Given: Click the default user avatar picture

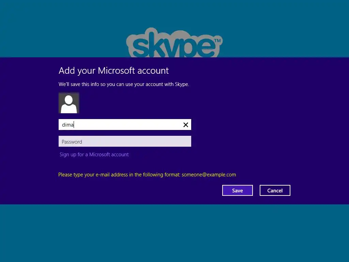Looking at the screenshot, I should (69, 103).
